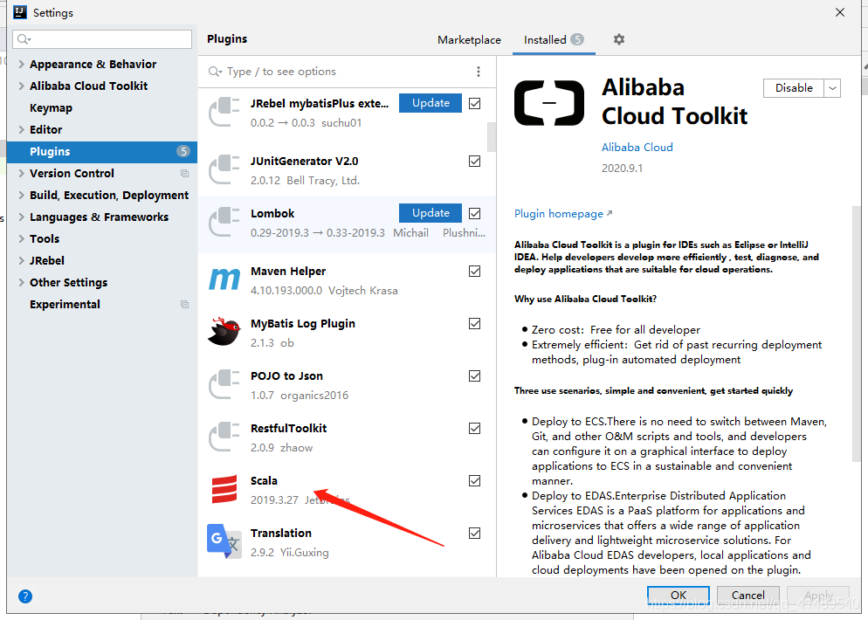Select the Scala plugin row name

(264, 481)
